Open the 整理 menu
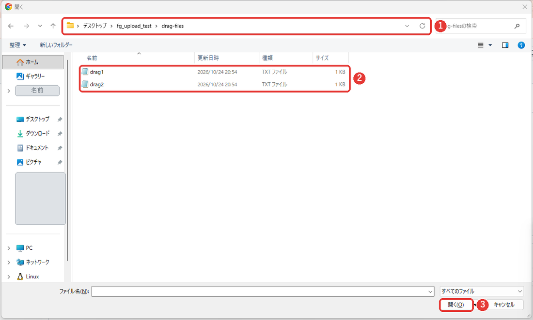Image resolution: width=533 pixels, height=320 pixels. click(17, 45)
